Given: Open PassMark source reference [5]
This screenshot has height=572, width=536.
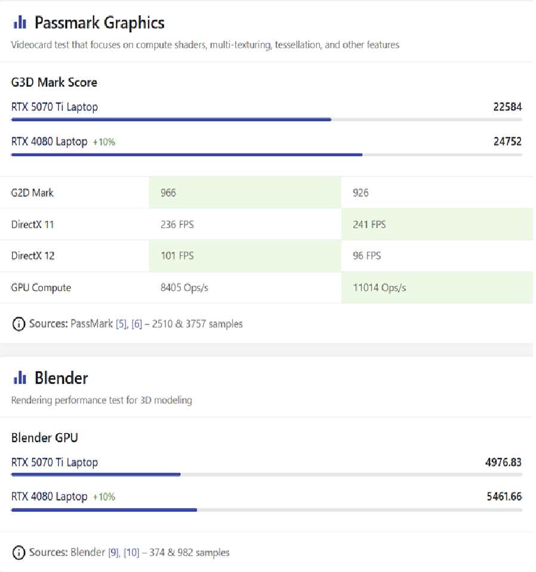Looking at the screenshot, I should pos(122,324).
